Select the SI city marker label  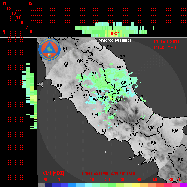66,64
